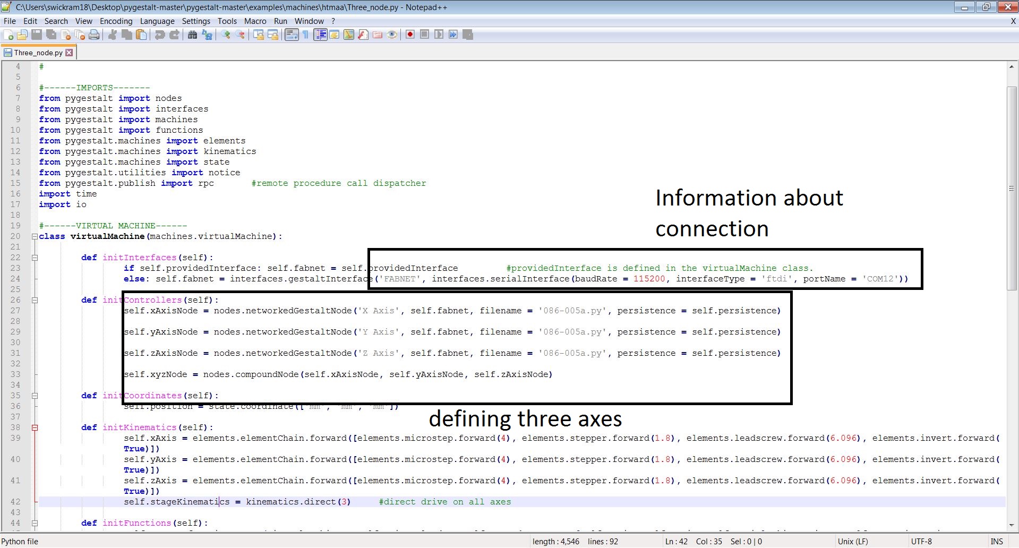Image resolution: width=1019 pixels, height=548 pixels.
Task: Toggle synchronize vertical scrolling
Action: point(258,35)
